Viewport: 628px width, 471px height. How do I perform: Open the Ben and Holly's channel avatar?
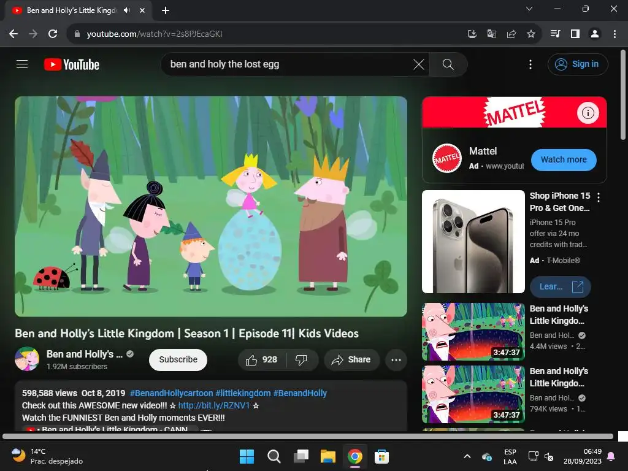[x=27, y=359]
